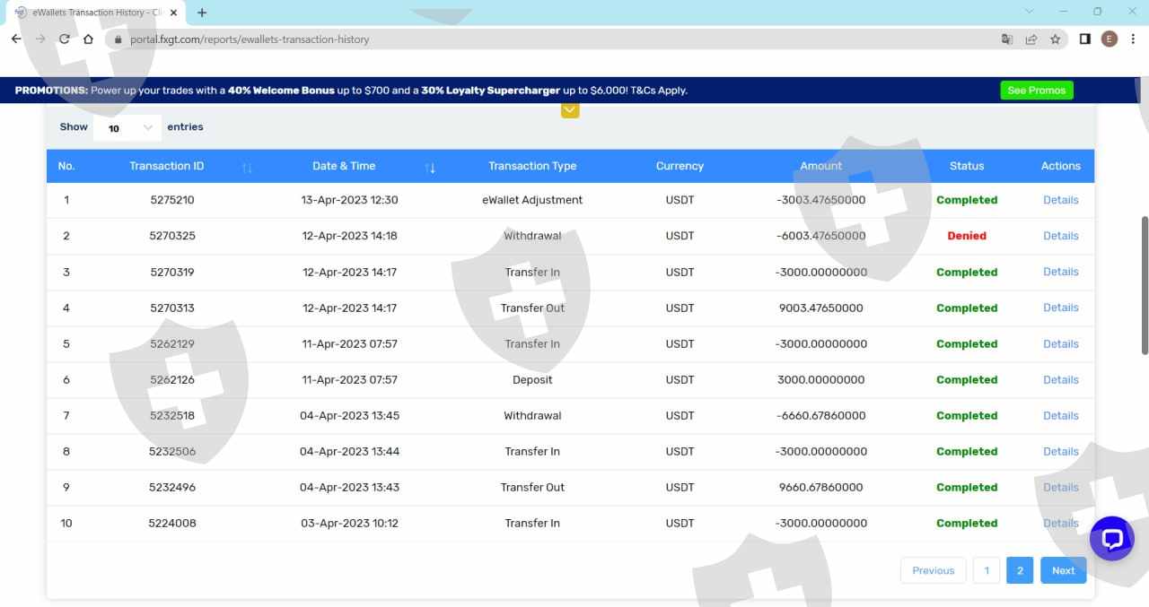Sort table by Transaction ID column

(x=247, y=168)
